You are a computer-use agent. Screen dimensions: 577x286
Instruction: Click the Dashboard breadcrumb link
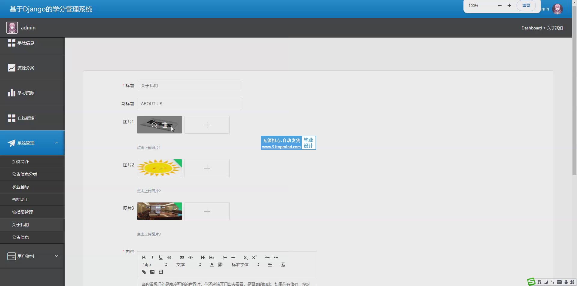[x=531, y=28]
